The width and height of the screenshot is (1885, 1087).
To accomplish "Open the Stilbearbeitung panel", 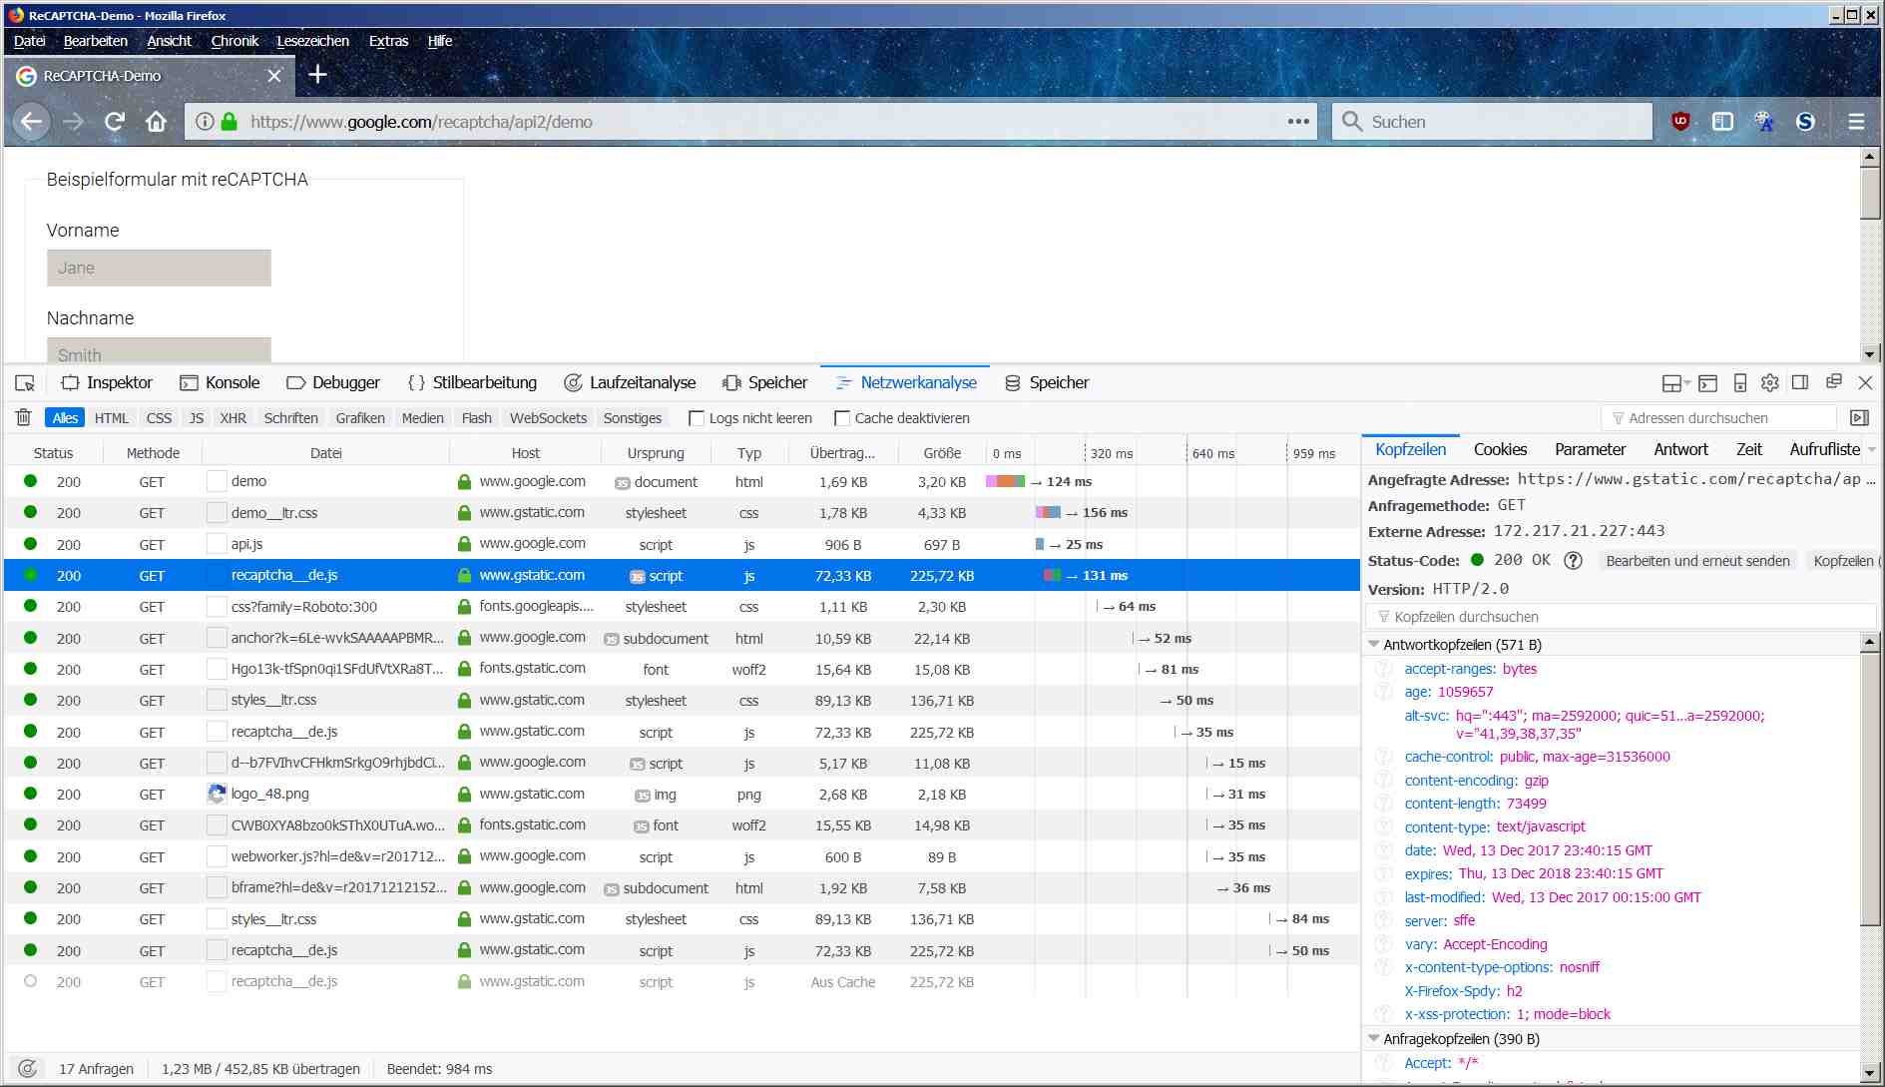I will [x=473, y=383].
